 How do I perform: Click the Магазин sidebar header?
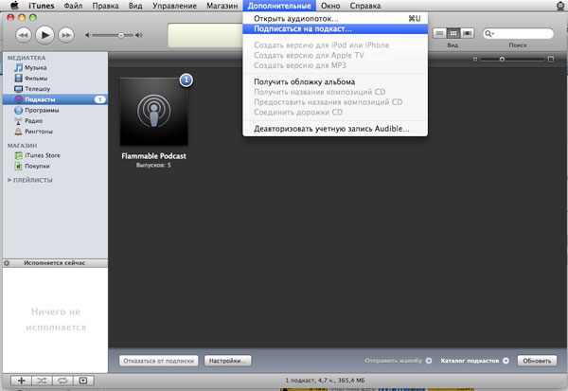22,146
